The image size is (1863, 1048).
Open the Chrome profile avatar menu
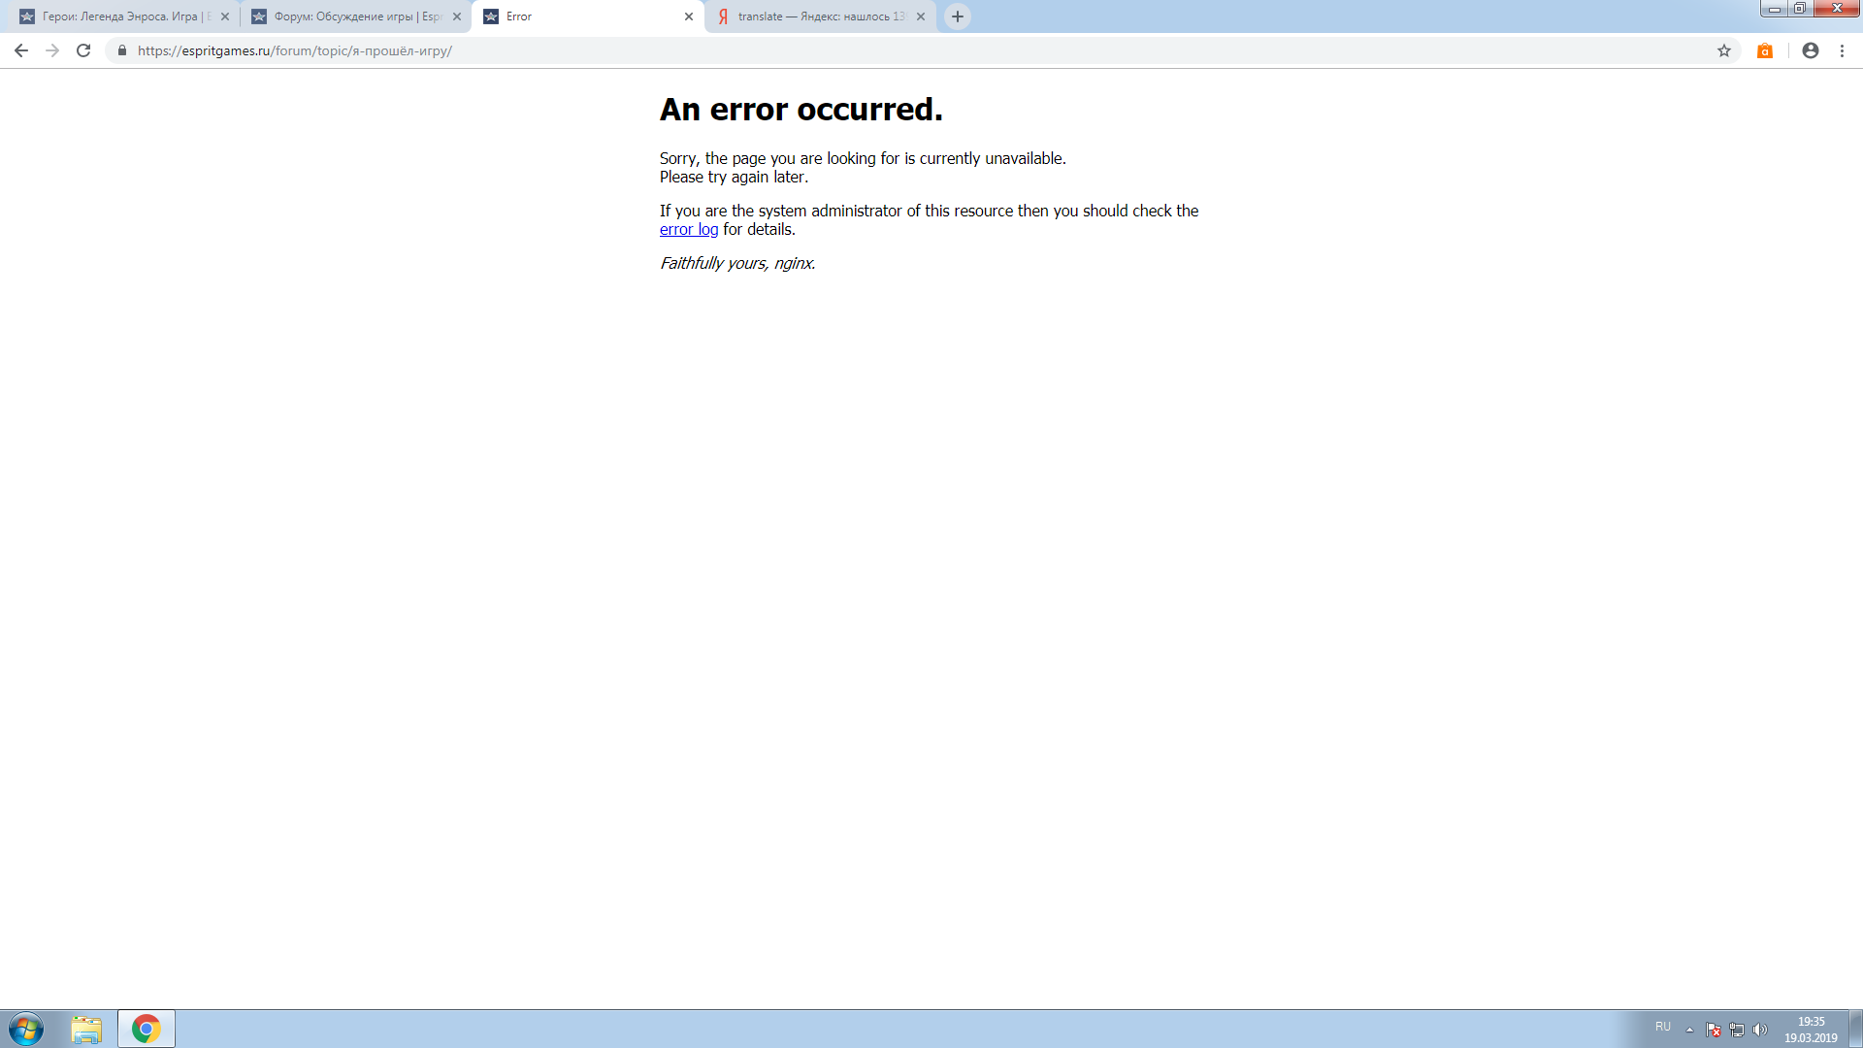click(x=1811, y=50)
